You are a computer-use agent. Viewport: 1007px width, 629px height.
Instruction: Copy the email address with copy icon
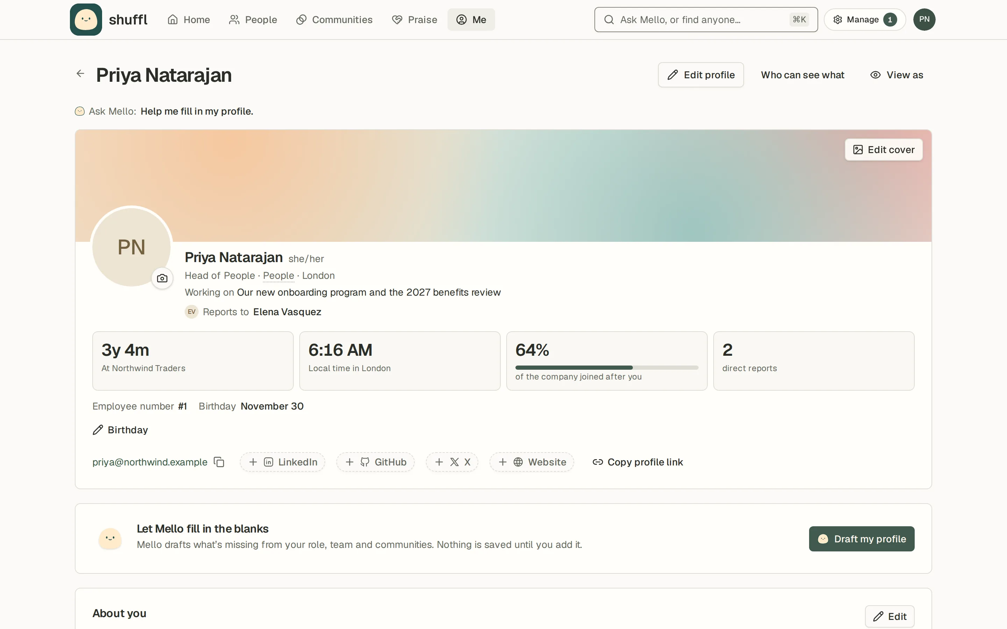pyautogui.click(x=219, y=462)
